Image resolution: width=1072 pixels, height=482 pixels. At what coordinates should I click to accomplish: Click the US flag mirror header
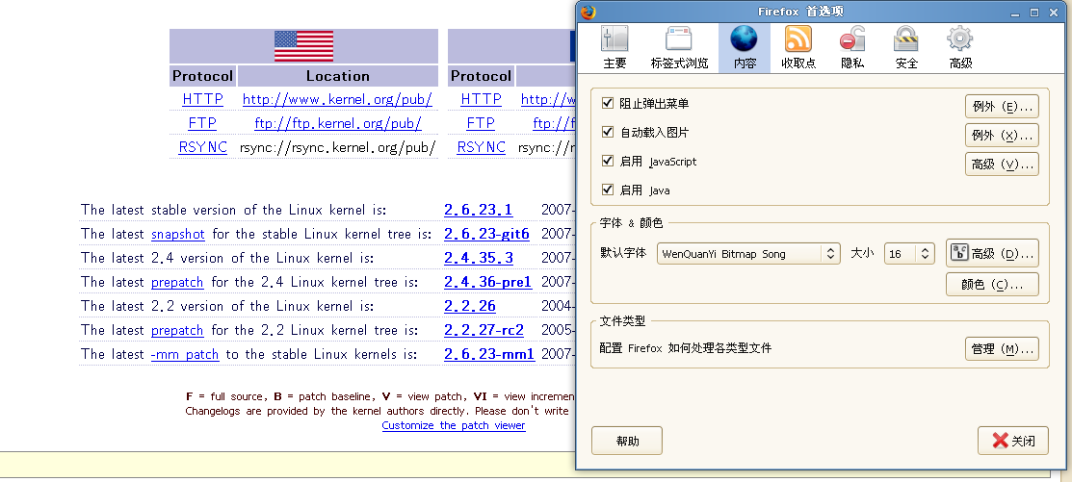point(303,46)
